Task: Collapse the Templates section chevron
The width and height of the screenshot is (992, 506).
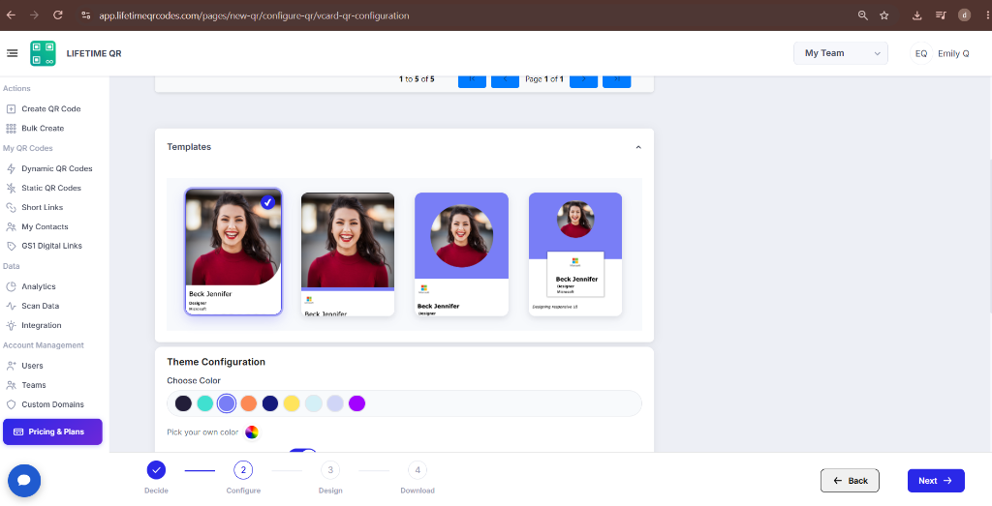Action: (x=638, y=147)
